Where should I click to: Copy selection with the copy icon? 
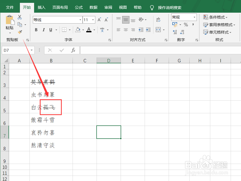20,25
